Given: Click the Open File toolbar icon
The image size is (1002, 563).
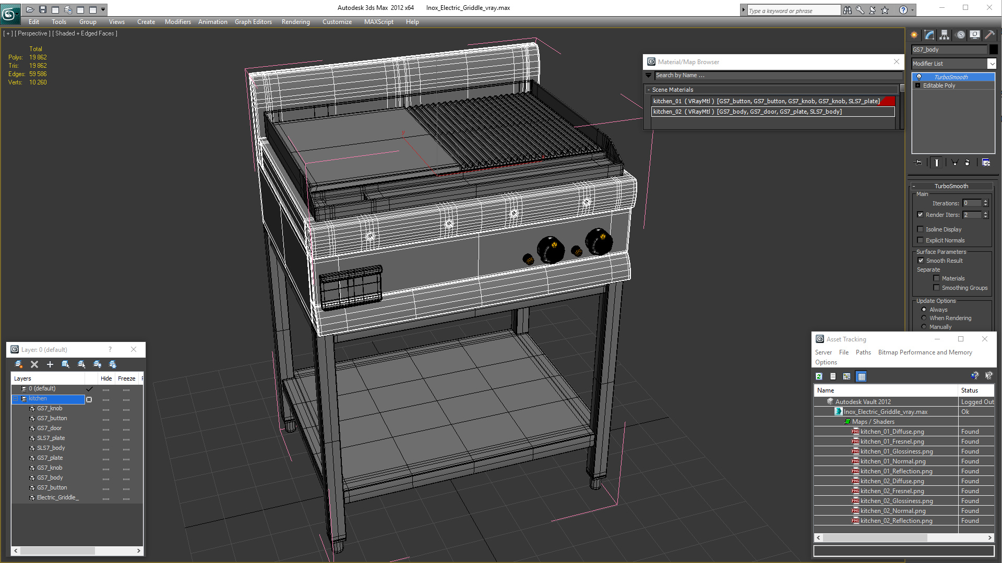Looking at the screenshot, I should pyautogui.click(x=30, y=9).
